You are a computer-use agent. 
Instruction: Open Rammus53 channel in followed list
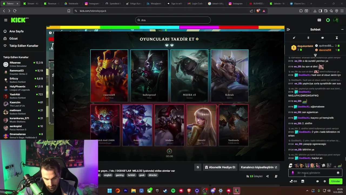coord(23,72)
